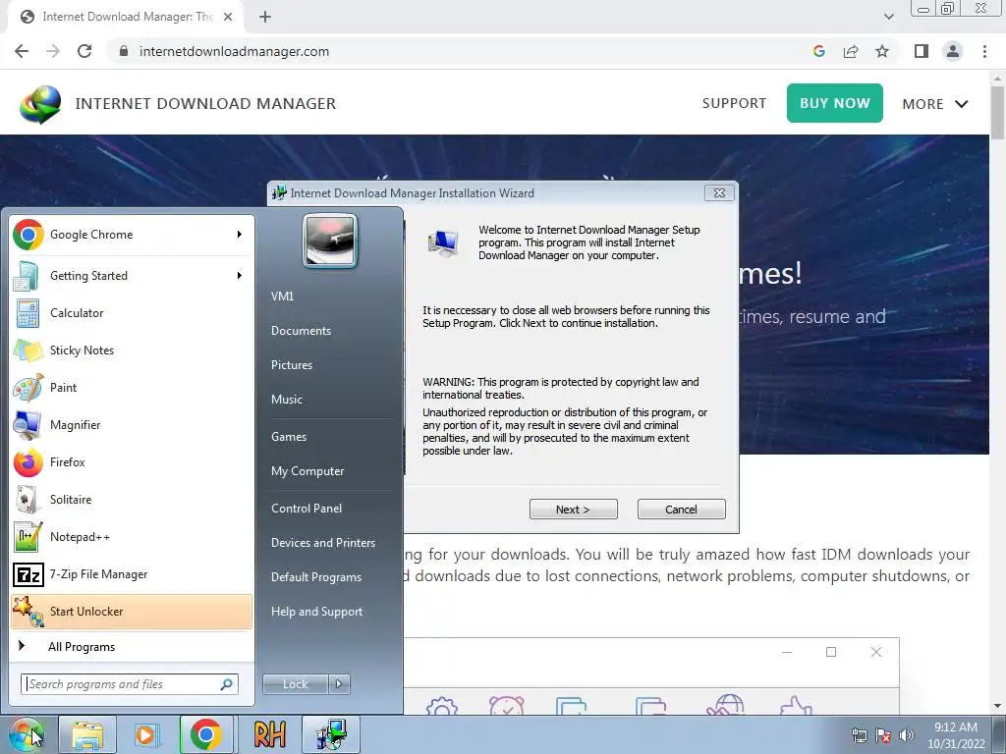Launch Paint from the Start menu
Image resolution: width=1006 pixels, height=754 pixels.
pos(132,387)
